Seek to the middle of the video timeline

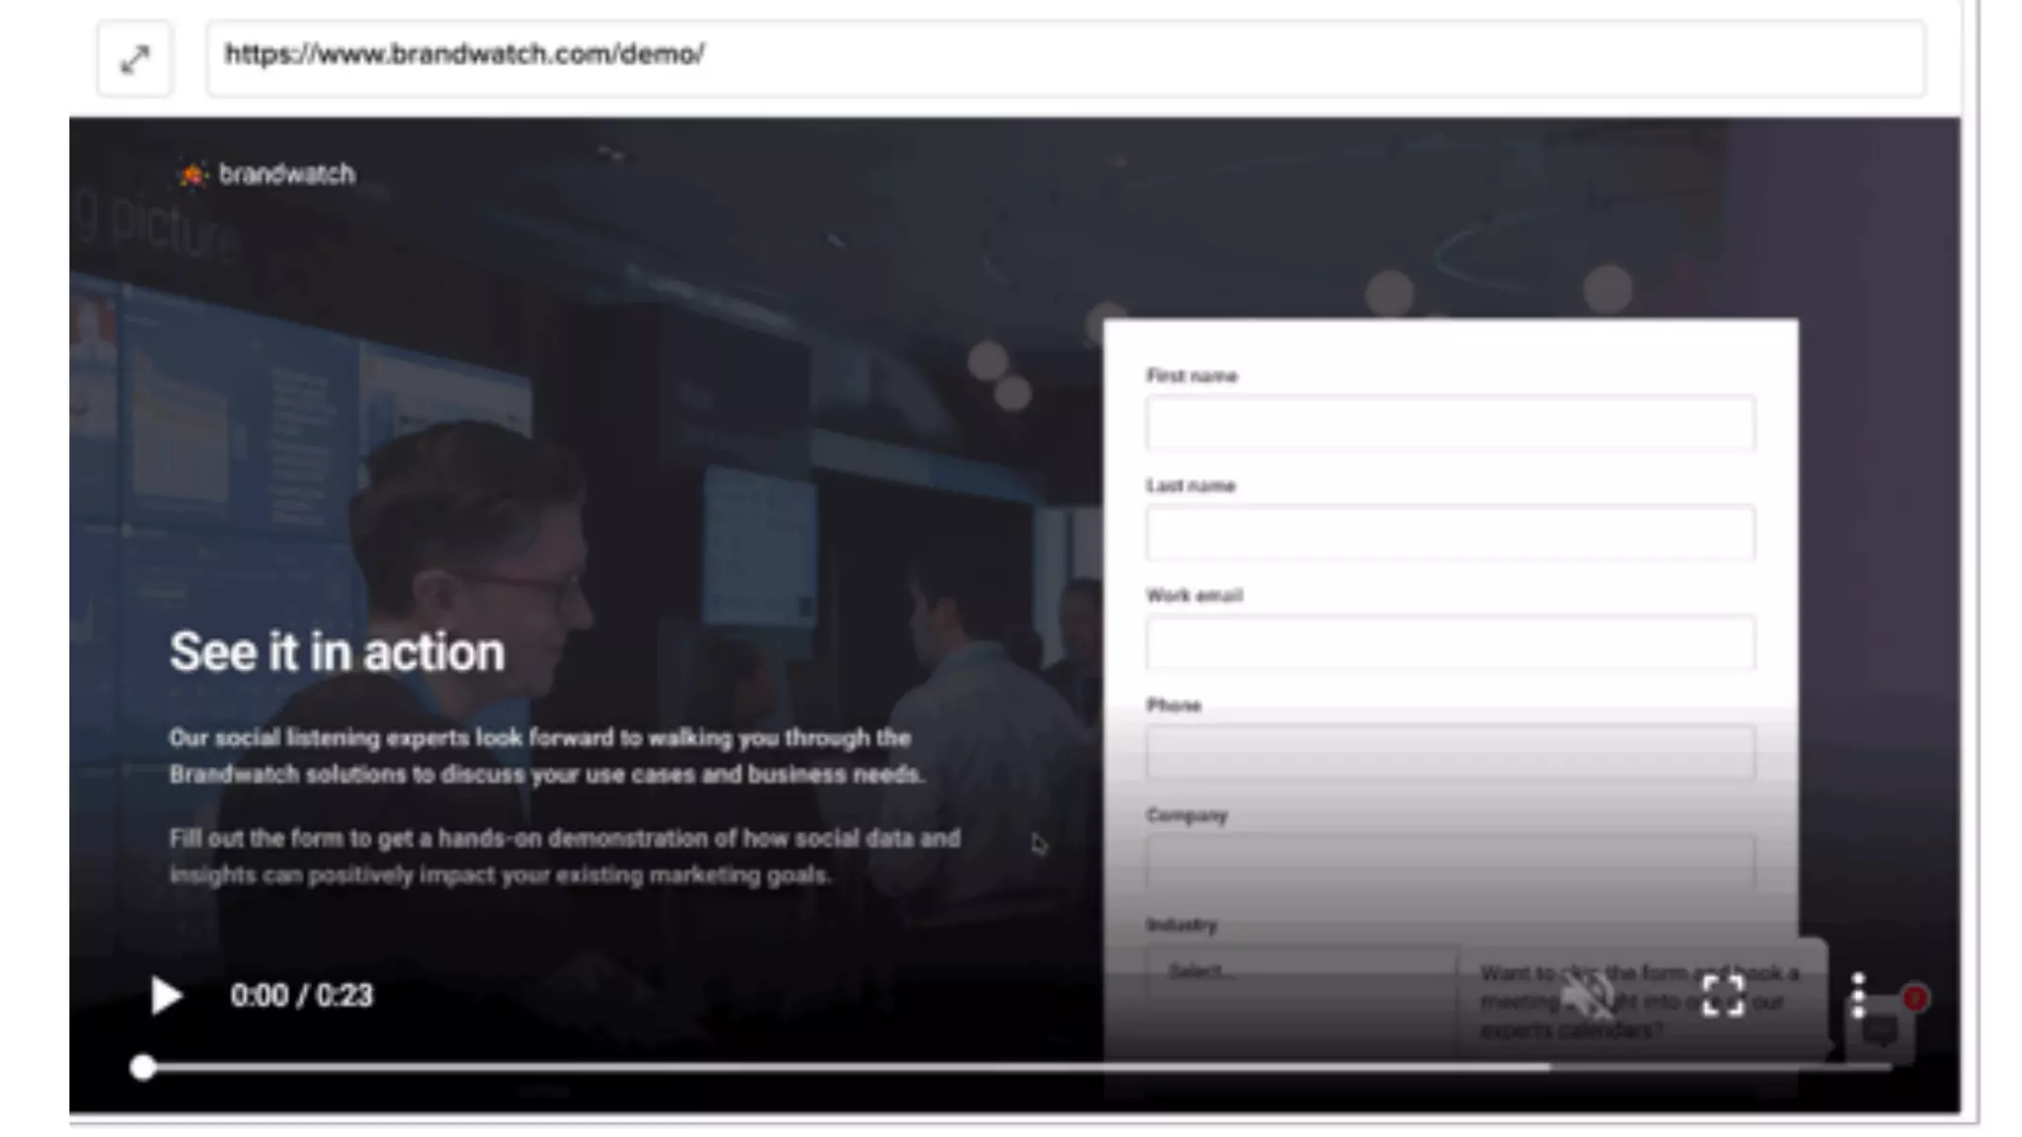pyautogui.click(x=1017, y=1067)
